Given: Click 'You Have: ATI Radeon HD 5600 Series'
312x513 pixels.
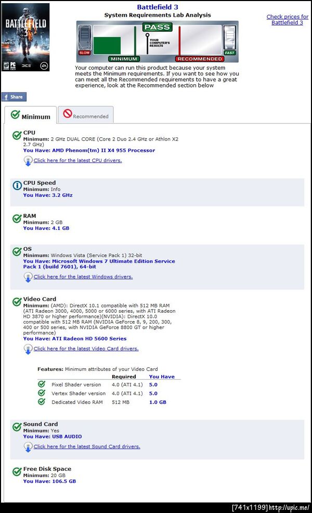Looking at the screenshot, I should (75, 339).
